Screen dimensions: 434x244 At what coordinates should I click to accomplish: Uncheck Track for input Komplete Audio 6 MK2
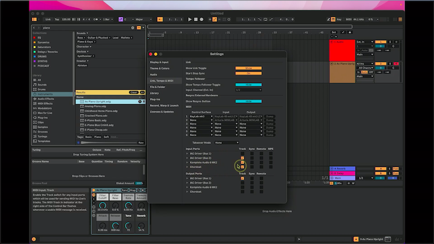click(x=242, y=162)
